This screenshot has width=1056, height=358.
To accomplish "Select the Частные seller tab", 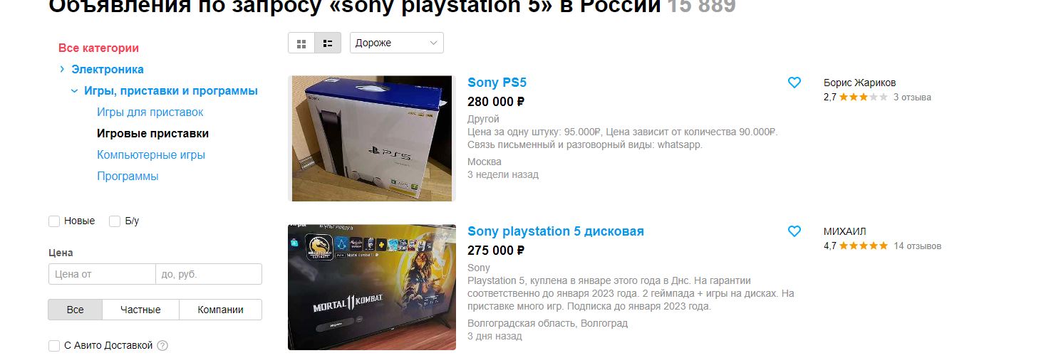I will pyautogui.click(x=140, y=310).
